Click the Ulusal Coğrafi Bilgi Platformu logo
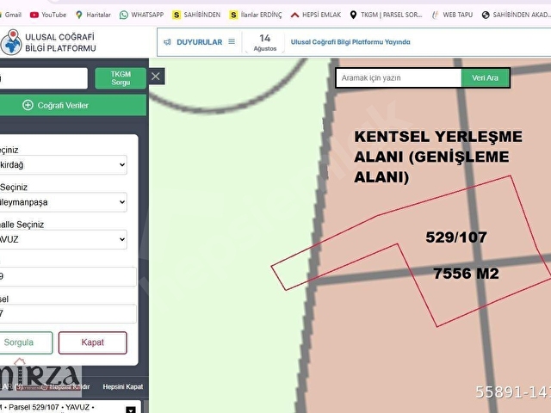The image size is (551, 413). (48, 42)
